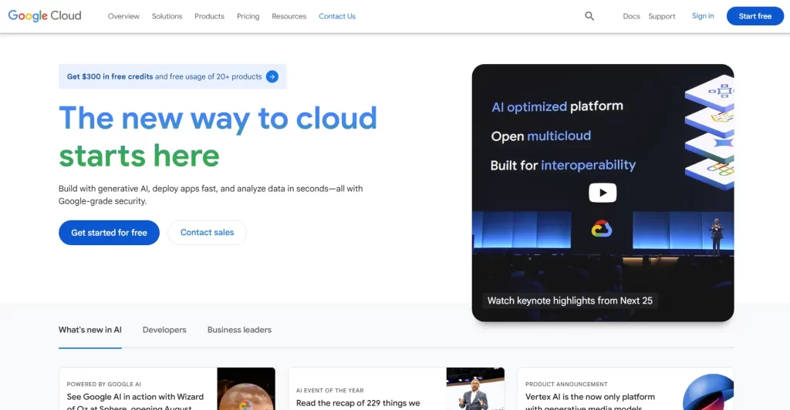Switch to the Developers tab

click(164, 330)
